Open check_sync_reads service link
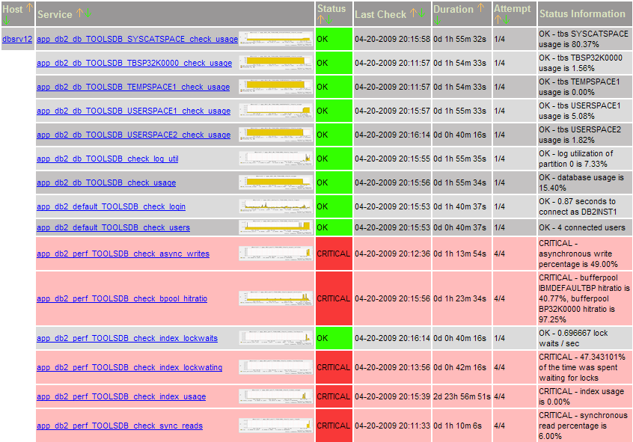 (x=120, y=426)
